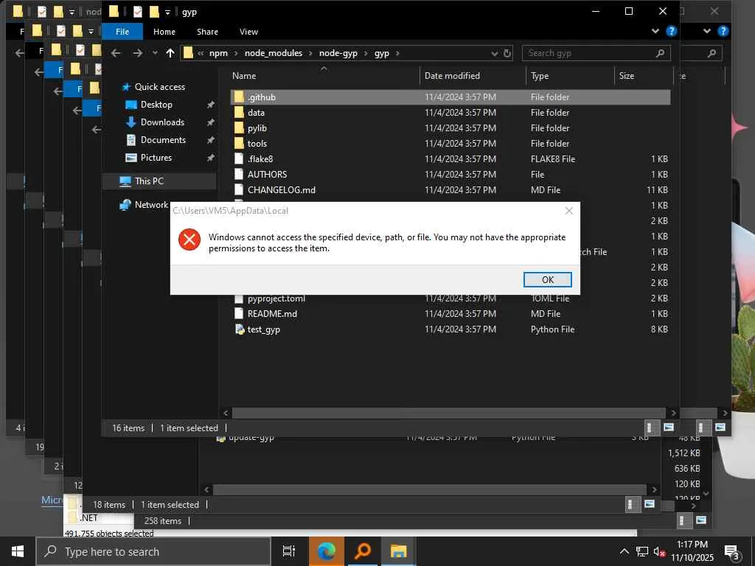Click the Properties icon in title bar toolbar

(138, 12)
